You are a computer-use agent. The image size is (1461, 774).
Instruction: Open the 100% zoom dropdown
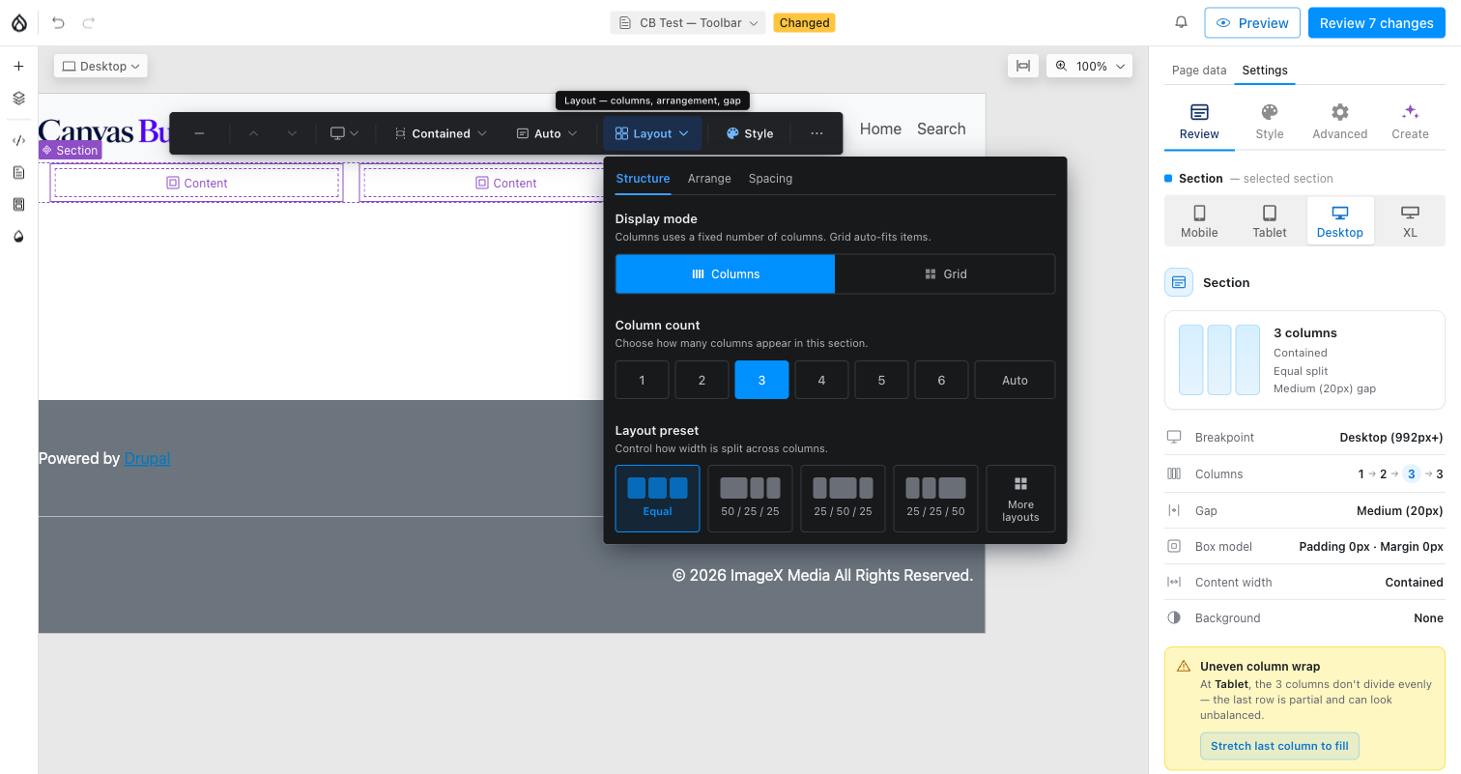coord(1090,66)
